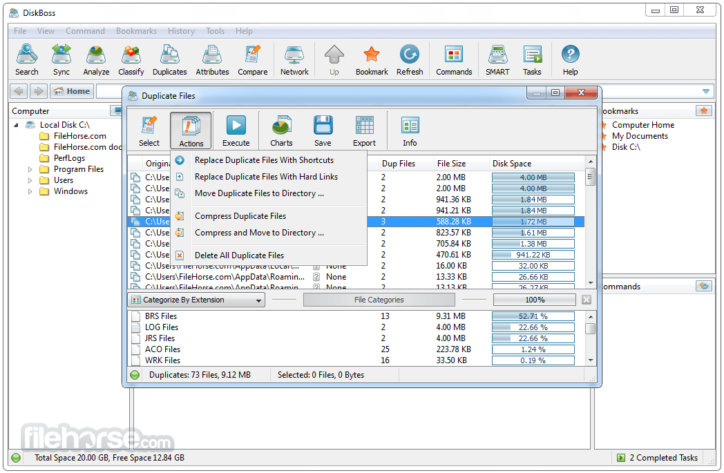Choose Compress Duplicate Files
The height and width of the screenshot is (473, 724).
click(269, 216)
